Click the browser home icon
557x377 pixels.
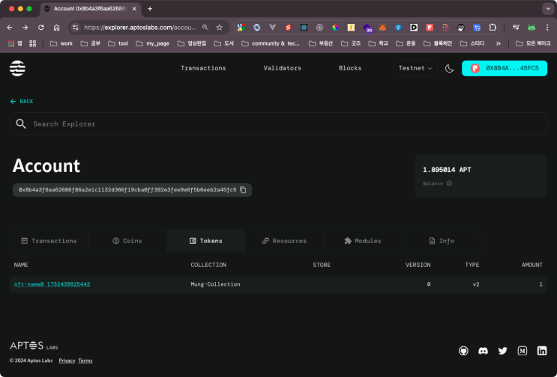point(56,27)
